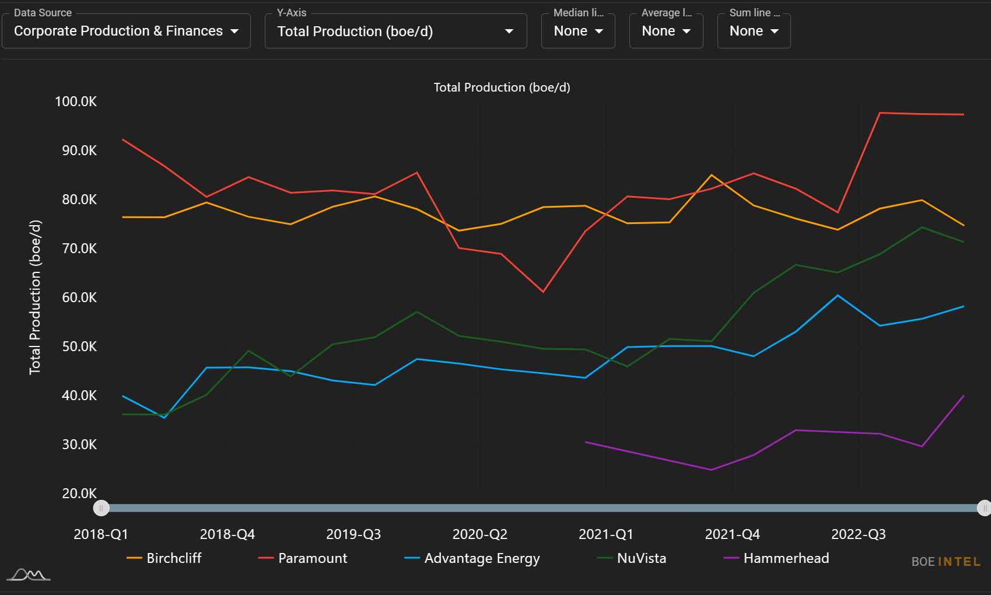Toggle Advantage Energy series in legend
This screenshot has height=595, width=991.
pos(472,558)
